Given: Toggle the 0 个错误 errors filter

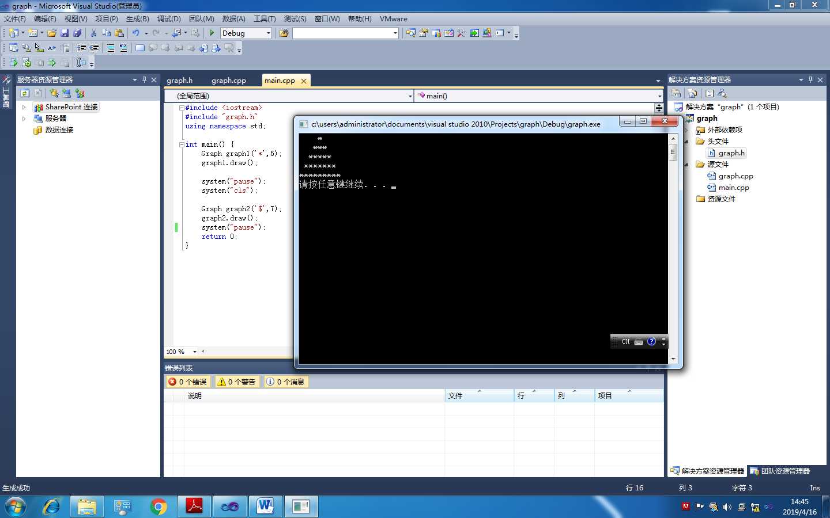Looking at the screenshot, I should pos(187,382).
